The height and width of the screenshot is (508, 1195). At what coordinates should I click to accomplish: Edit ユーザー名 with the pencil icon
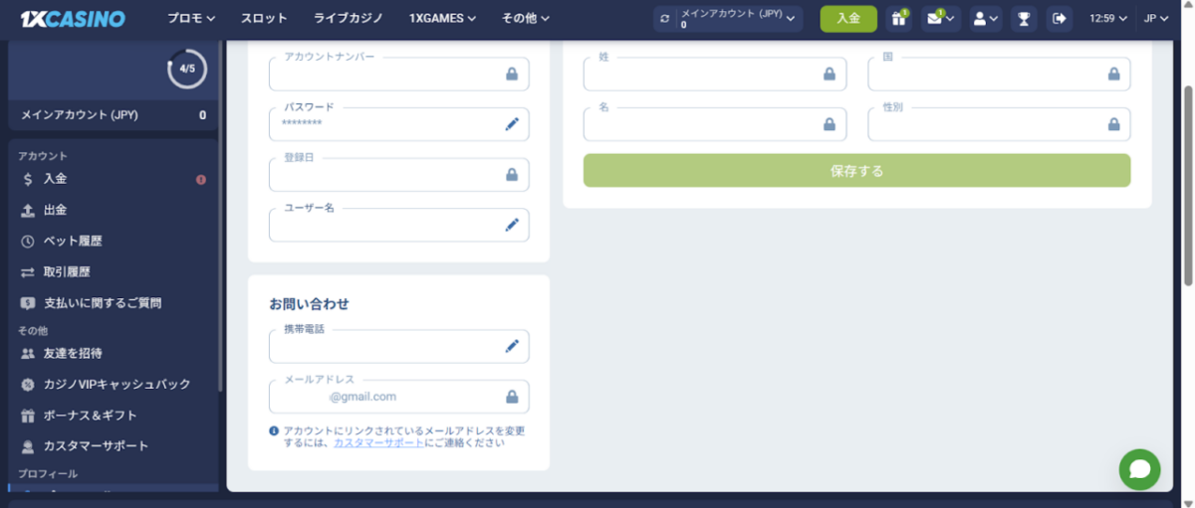[512, 225]
